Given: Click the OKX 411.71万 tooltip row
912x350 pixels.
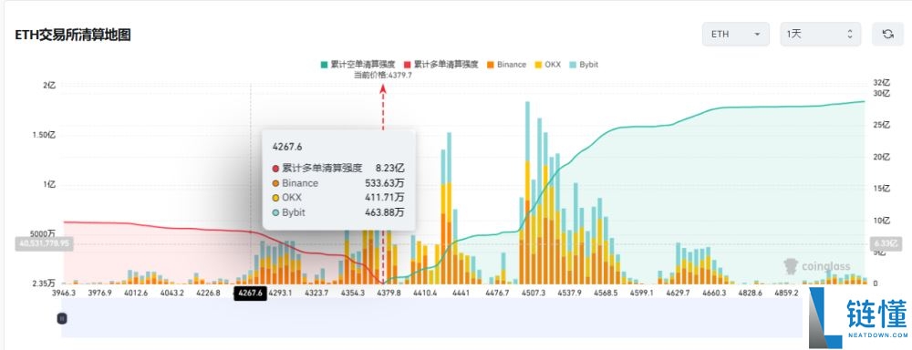Looking at the screenshot, I should 338,198.
